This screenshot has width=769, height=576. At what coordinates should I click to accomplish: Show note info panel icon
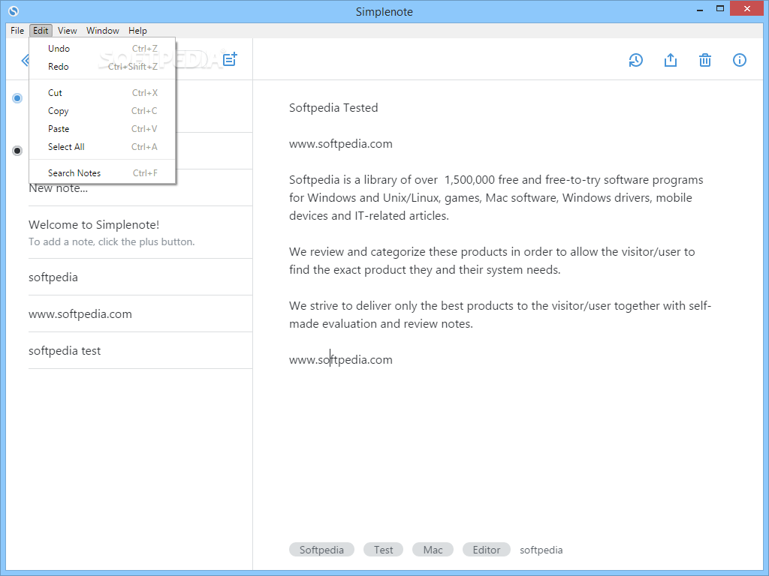740,60
